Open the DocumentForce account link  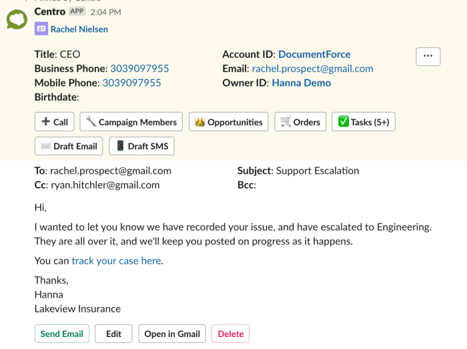coord(314,55)
